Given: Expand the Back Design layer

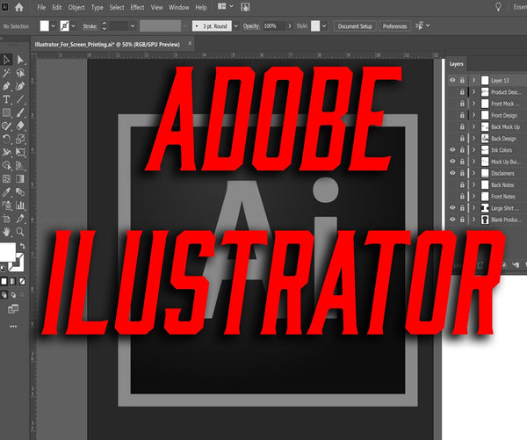Looking at the screenshot, I should pyautogui.click(x=473, y=138).
